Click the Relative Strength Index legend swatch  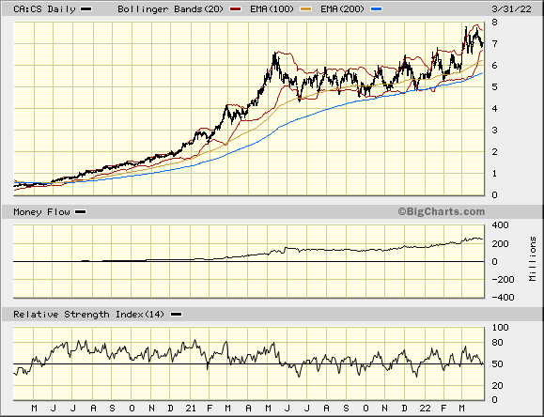(177, 315)
